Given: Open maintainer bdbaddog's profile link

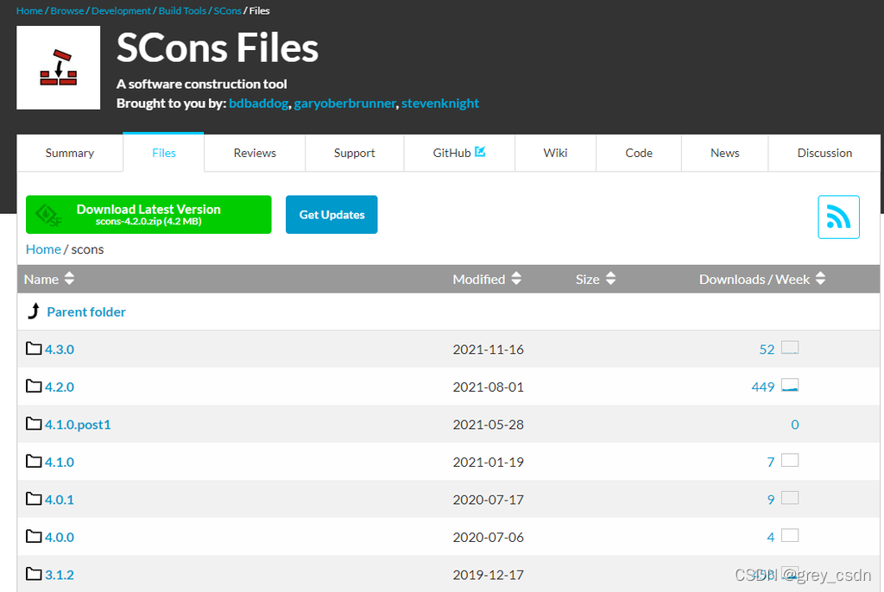Looking at the screenshot, I should point(258,103).
